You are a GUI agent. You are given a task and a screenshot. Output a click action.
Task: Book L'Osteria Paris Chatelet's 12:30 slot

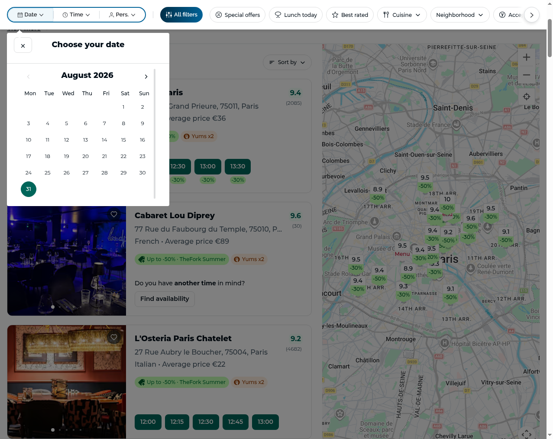pos(206,422)
